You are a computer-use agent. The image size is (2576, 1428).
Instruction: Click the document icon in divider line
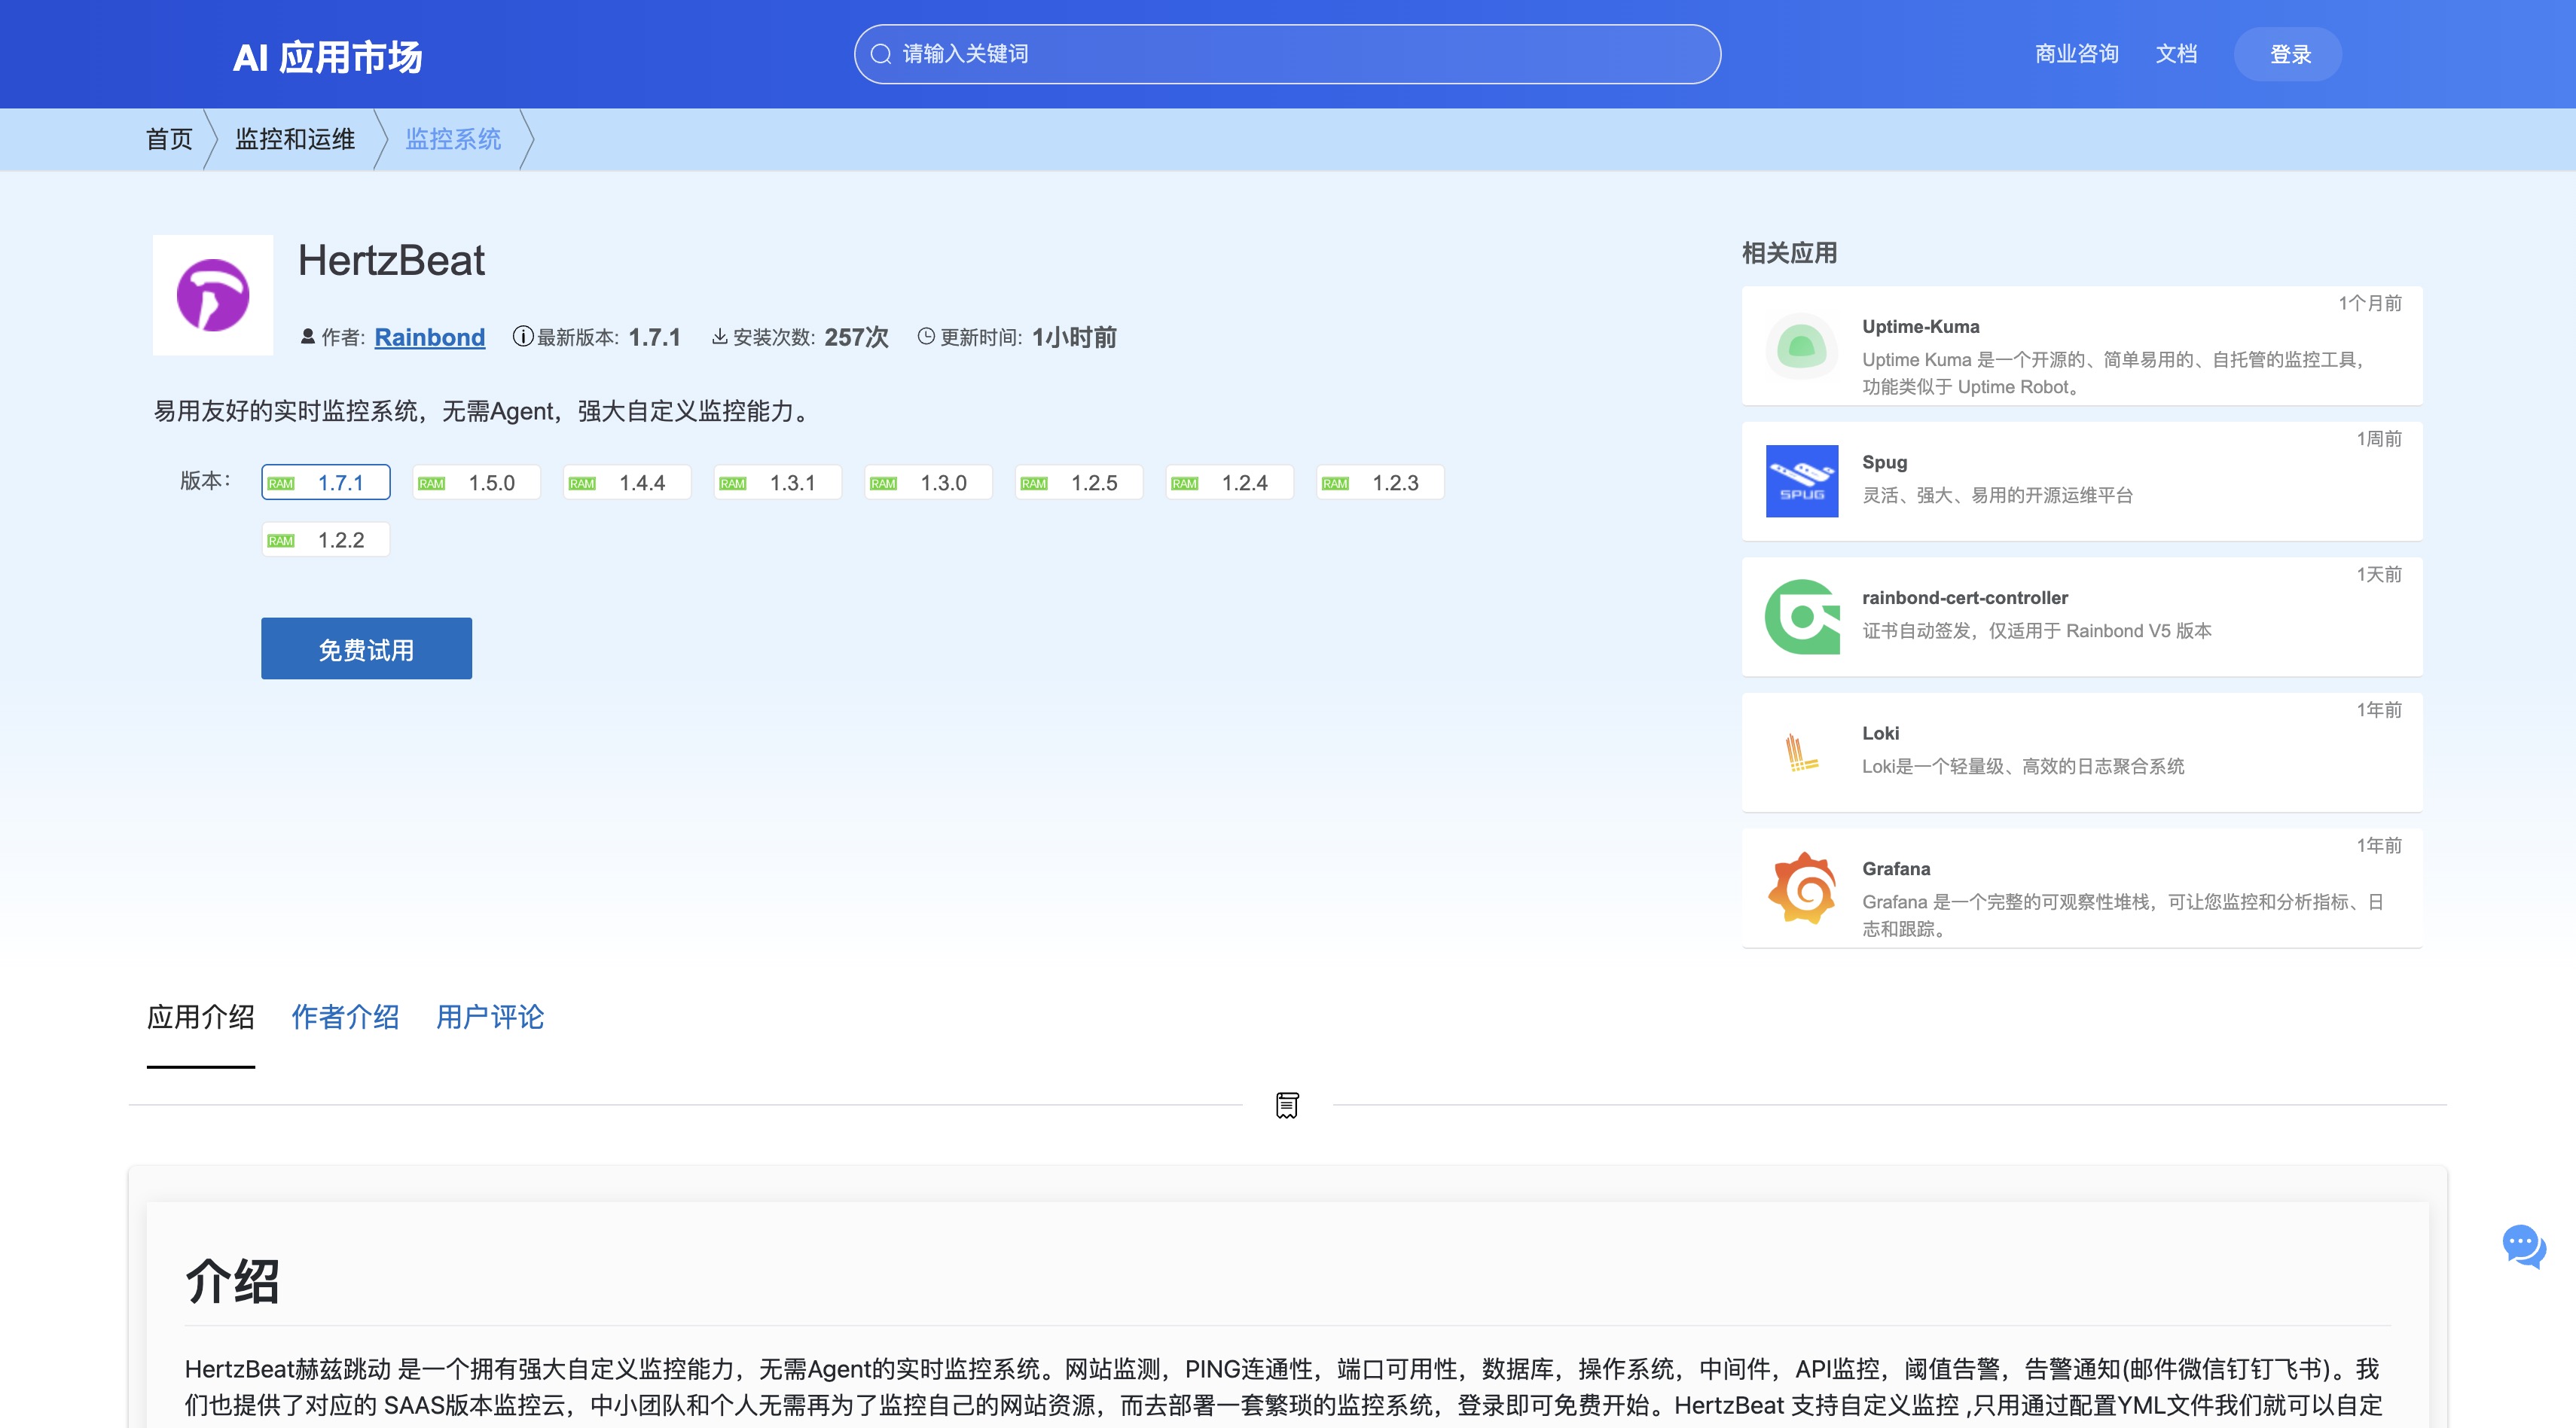pos(1287,1105)
